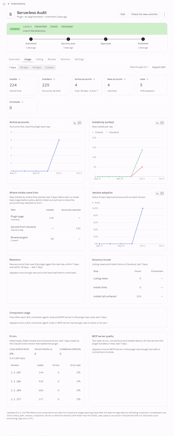Toggle the Cowork legend series
This screenshot has height=436, width=174.
click(x=98, y=132)
